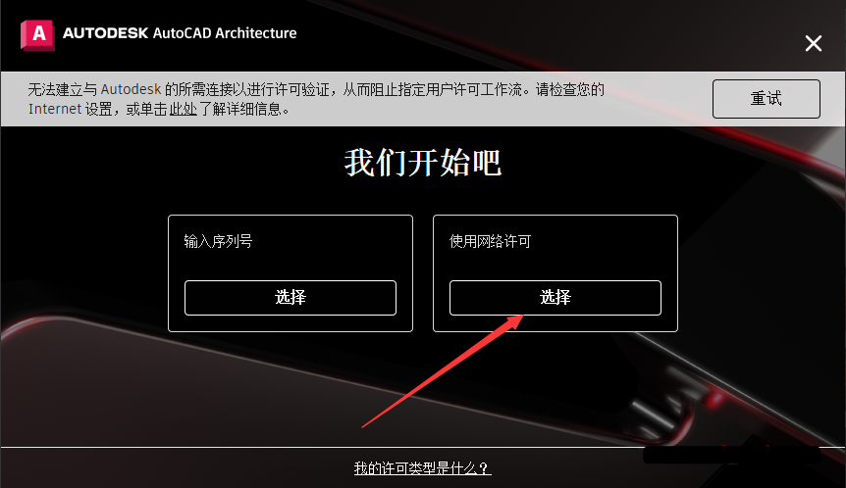Click the AutoCAD Architecture product title text

(225, 33)
